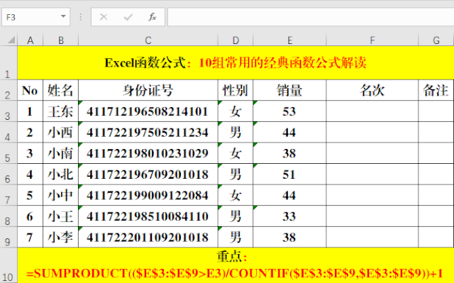Click the formula bar input area
The height and width of the screenshot is (283, 454).
(x=311, y=17)
